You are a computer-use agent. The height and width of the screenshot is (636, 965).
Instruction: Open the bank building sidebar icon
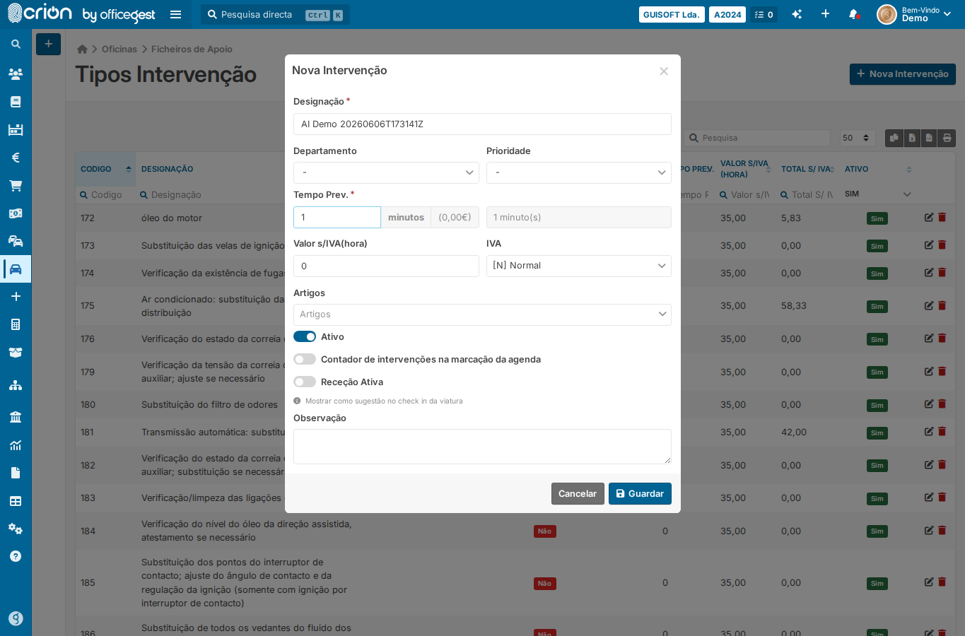[16, 416]
